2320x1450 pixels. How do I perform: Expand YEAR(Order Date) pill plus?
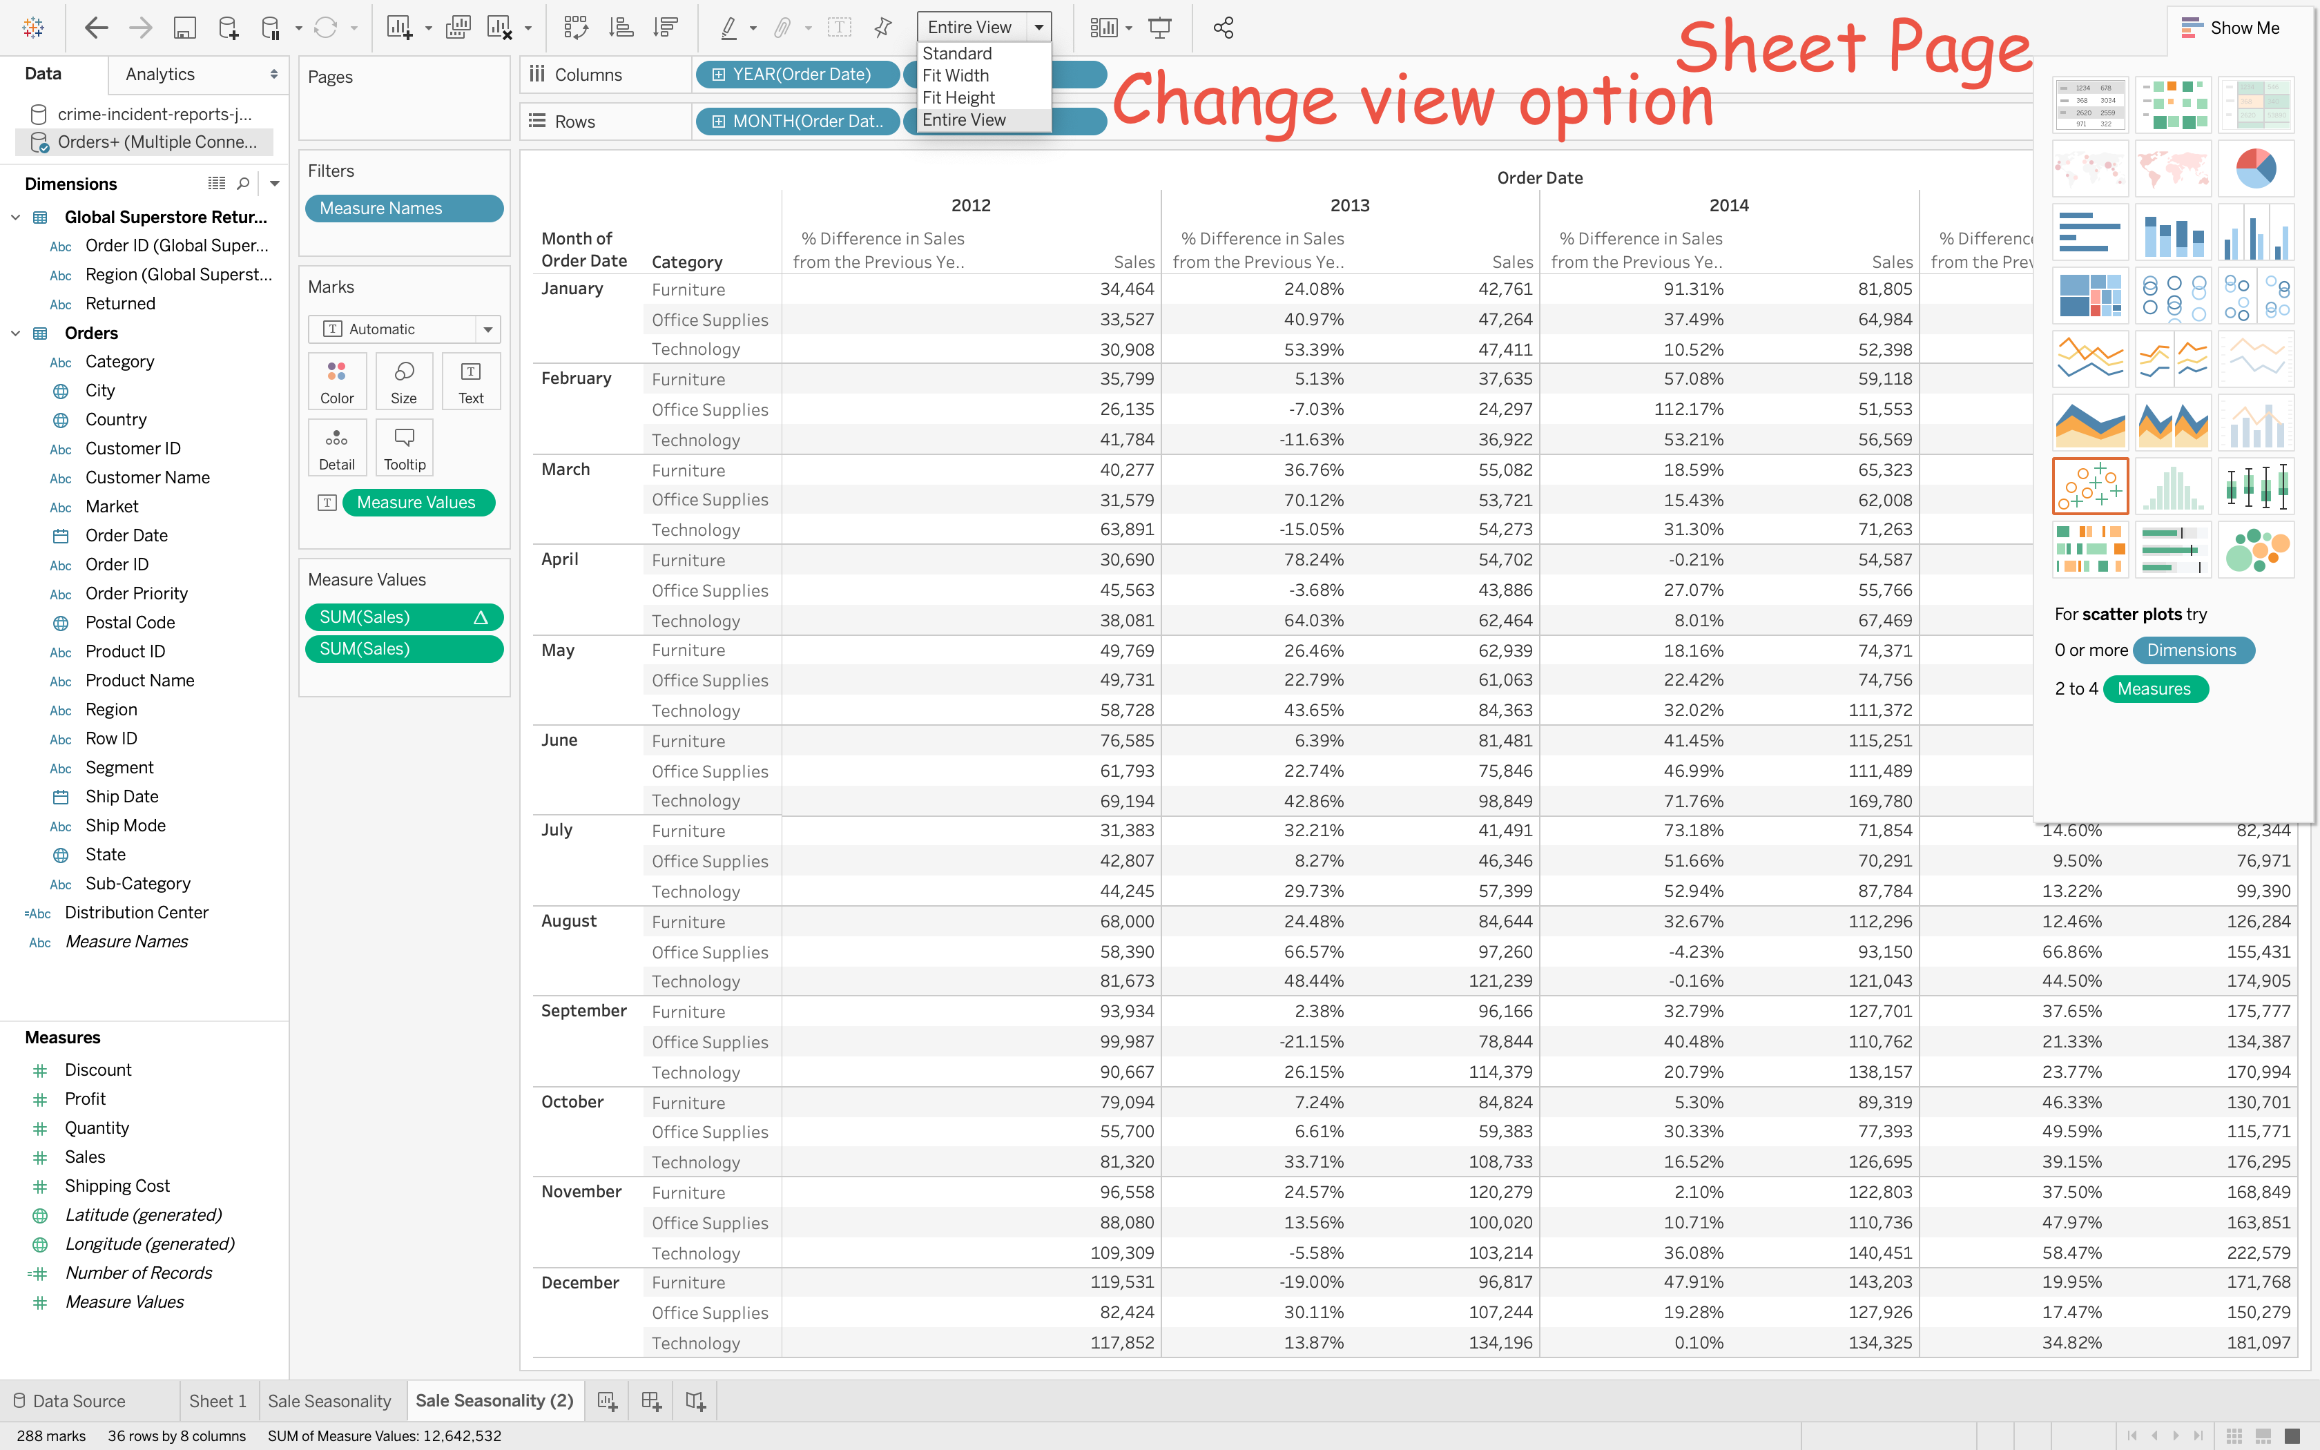click(718, 75)
